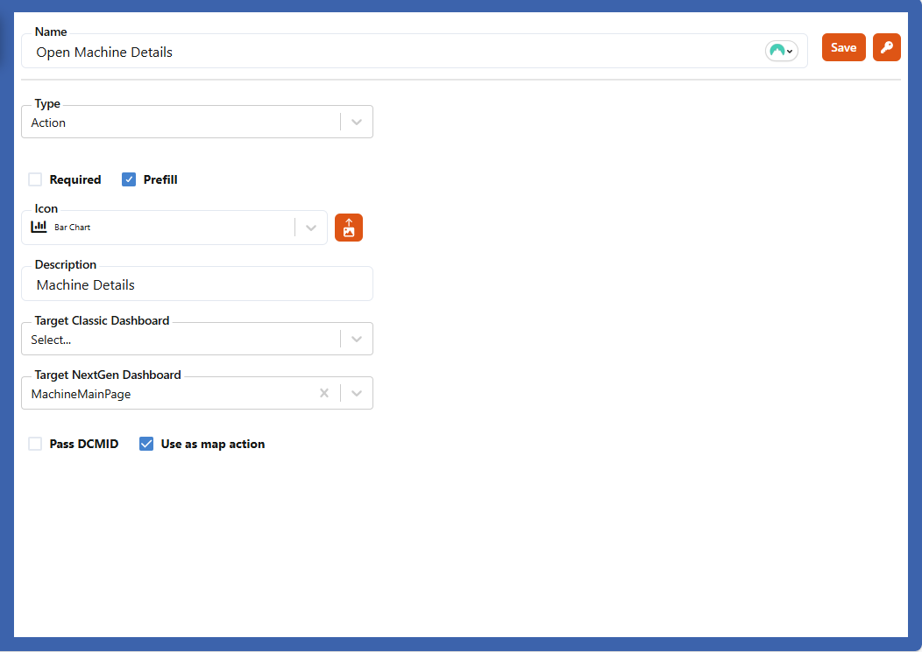Click the Target NextGen Dashboard chevron
The image size is (922, 652).
point(357,394)
